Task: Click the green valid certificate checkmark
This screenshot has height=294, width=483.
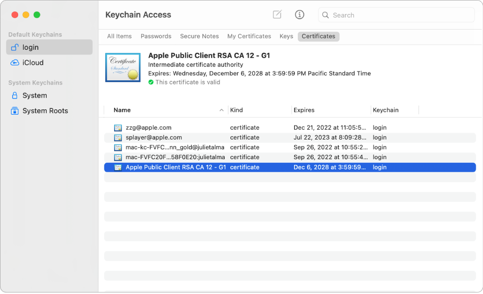Action: 151,82
